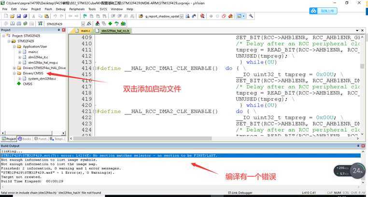Close the Project panel
This screenshot has height=197, width=368.
[x=64, y=30]
